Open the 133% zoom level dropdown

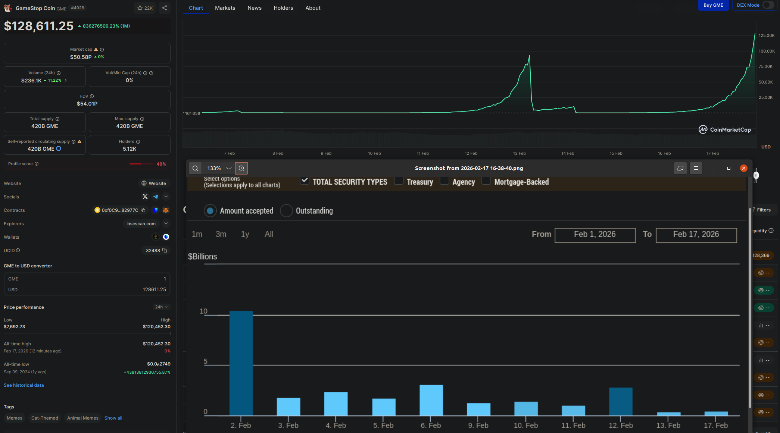point(228,168)
